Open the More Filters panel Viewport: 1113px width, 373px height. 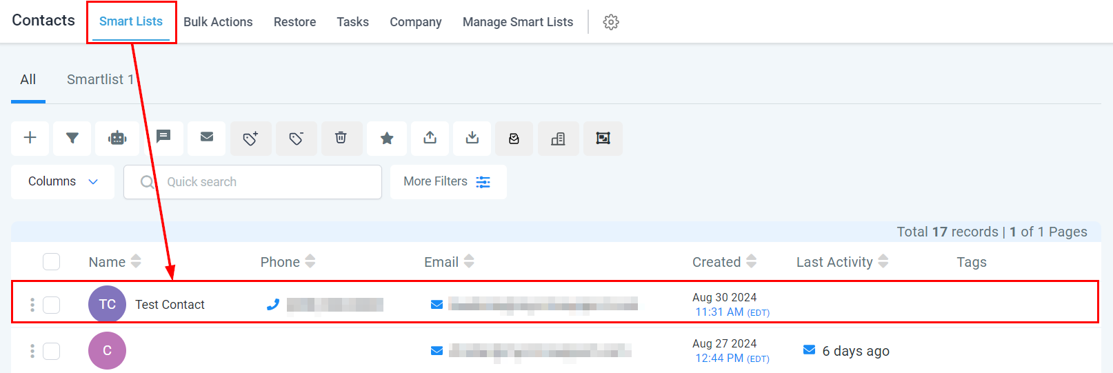click(x=448, y=182)
